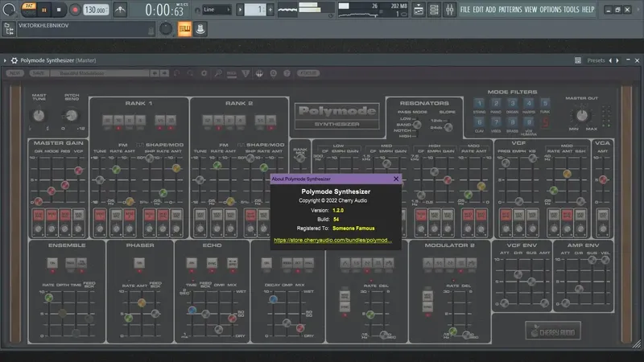Click the previous plugin preset arrow
This screenshot has height=362, width=644.
click(x=610, y=60)
